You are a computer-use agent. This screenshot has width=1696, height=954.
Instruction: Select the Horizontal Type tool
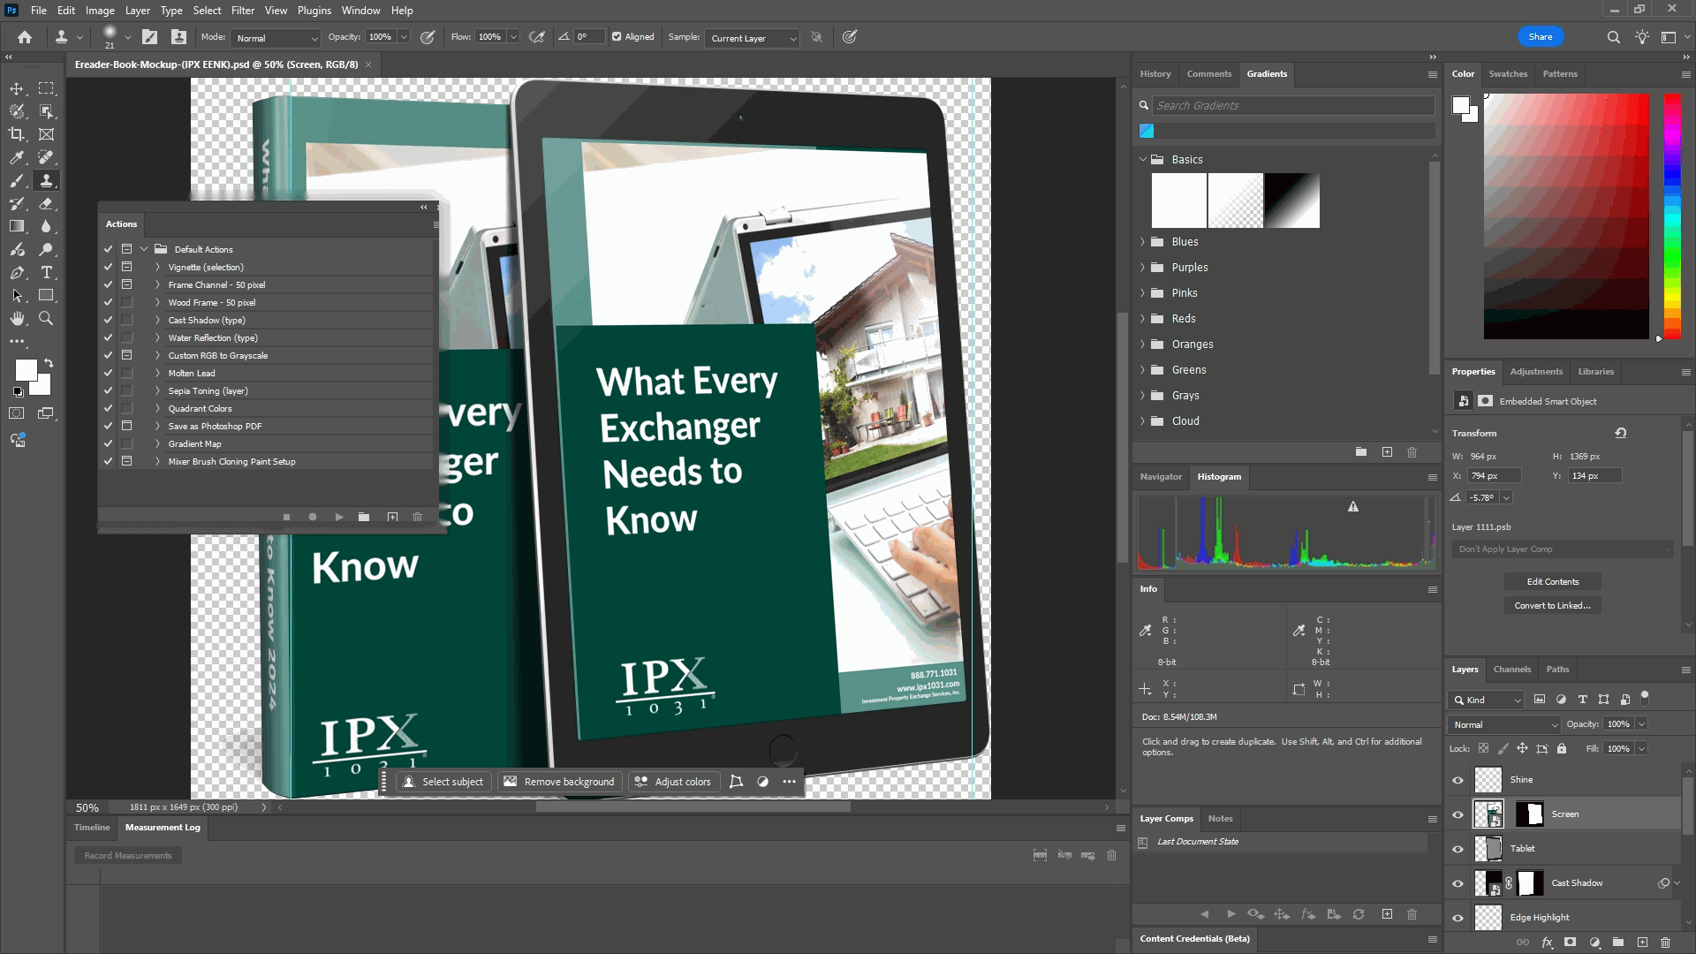(47, 272)
